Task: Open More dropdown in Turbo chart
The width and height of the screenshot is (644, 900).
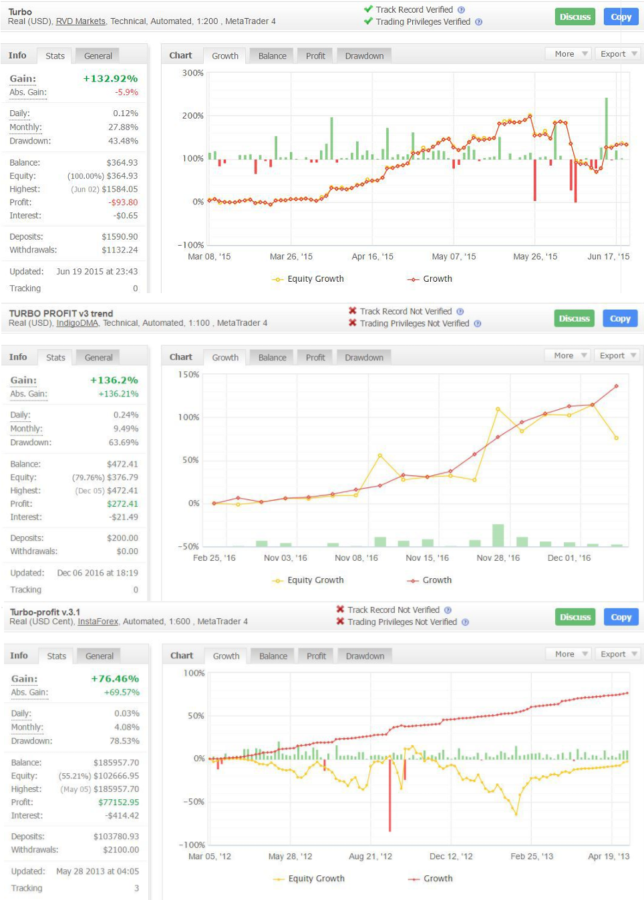Action: point(569,54)
